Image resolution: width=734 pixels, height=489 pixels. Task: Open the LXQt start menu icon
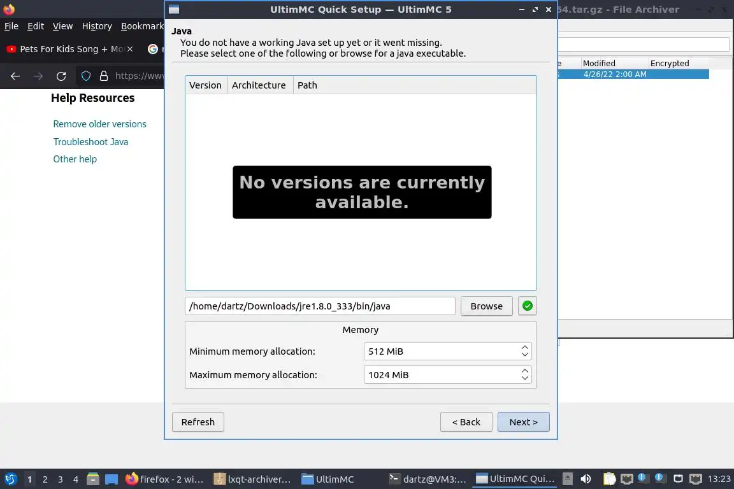(x=10, y=479)
